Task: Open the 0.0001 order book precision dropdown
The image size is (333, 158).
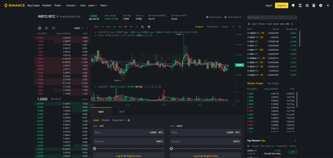Action: click(x=79, y=28)
